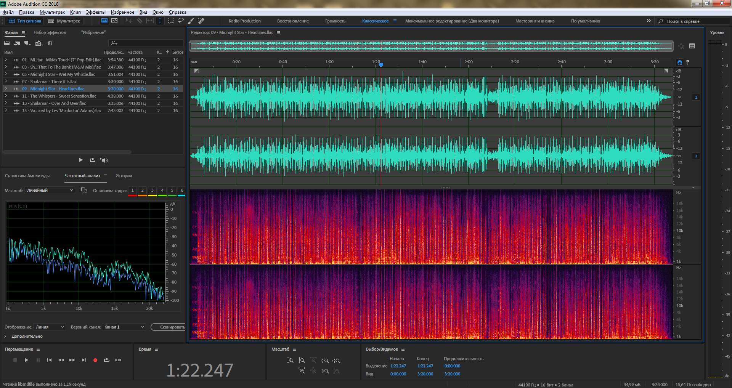The width and height of the screenshot is (732, 388).
Task: Play the file preview in Files panel
Action: 81,160
